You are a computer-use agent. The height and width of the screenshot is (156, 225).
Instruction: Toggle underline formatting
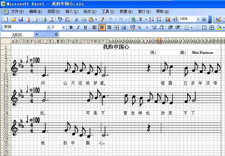click(85, 27)
